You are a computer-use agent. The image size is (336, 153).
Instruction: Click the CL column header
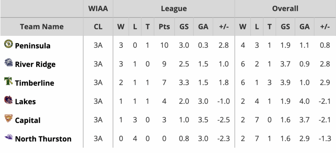[x=98, y=27]
